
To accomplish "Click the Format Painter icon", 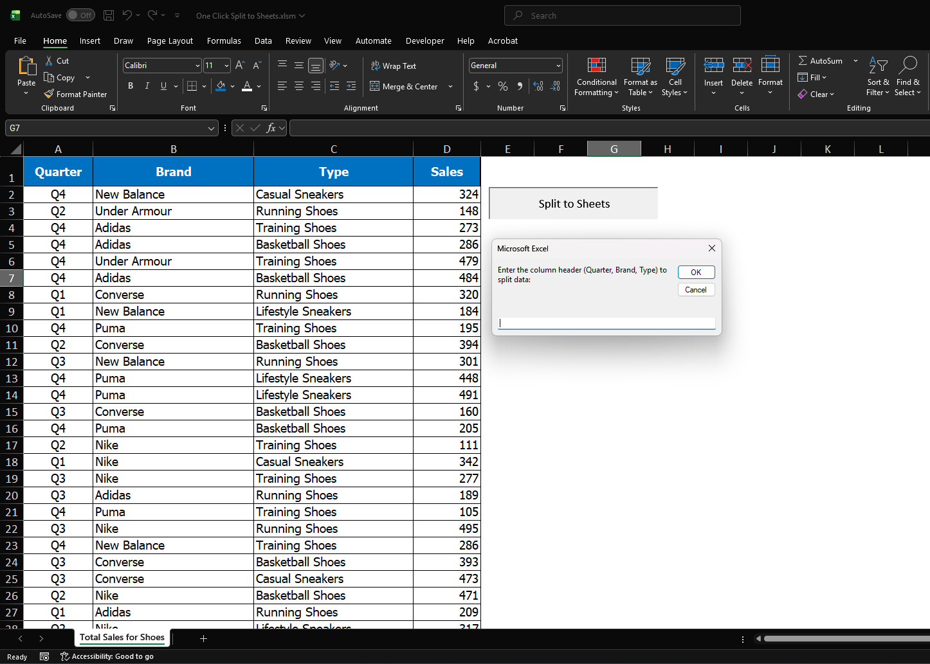I will [x=48, y=94].
